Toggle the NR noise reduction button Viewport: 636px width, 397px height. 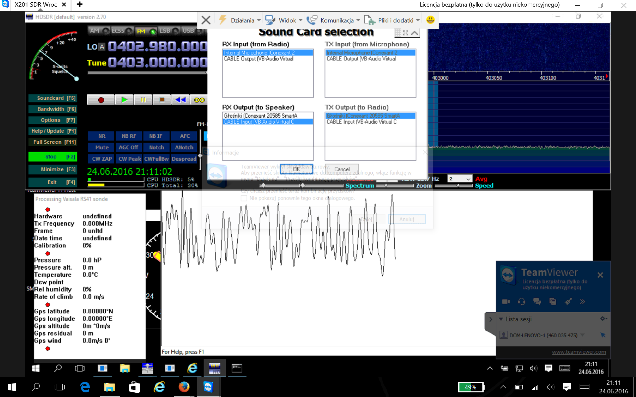[101, 136]
